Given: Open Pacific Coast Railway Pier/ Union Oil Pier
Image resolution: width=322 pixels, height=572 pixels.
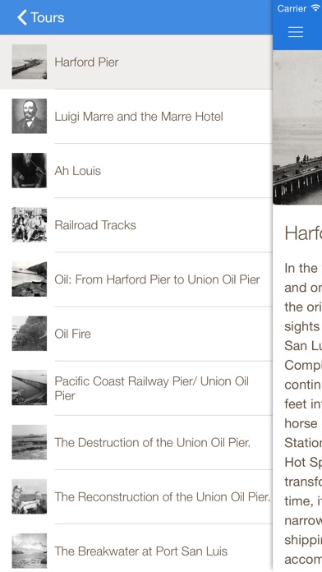Looking at the screenshot, I should click(136, 388).
